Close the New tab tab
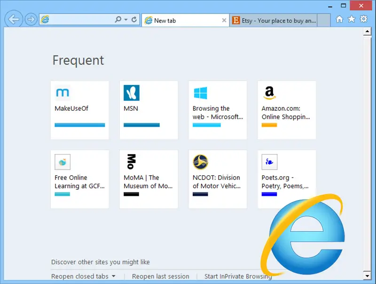This screenshot has height=284, width=376. (224, 20)
